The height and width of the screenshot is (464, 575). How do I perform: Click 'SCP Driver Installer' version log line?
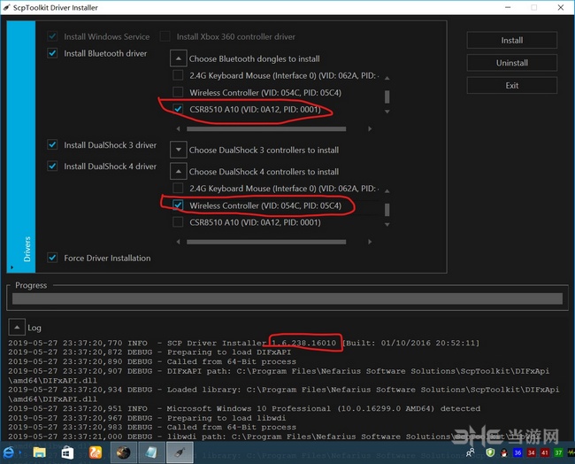[x=244, y=343]
